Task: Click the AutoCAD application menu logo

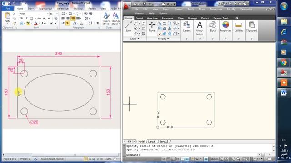Action: click(126, 6)
